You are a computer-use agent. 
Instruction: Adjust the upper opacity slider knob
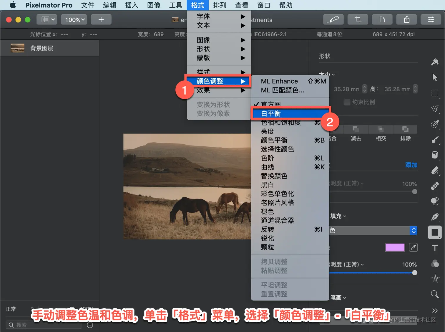(415, 191)
